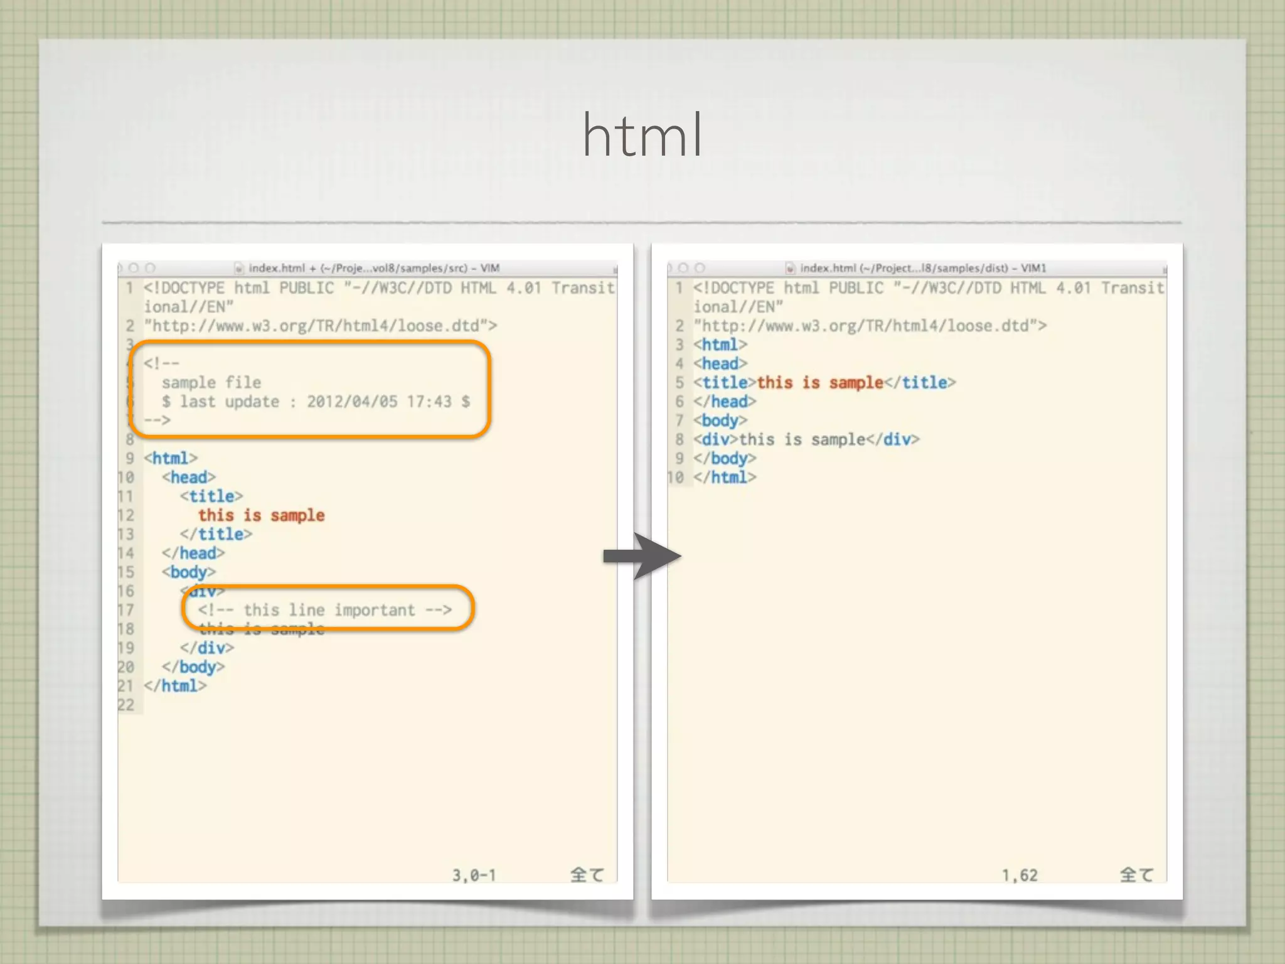Click the 'sample file' comment text

211,382
